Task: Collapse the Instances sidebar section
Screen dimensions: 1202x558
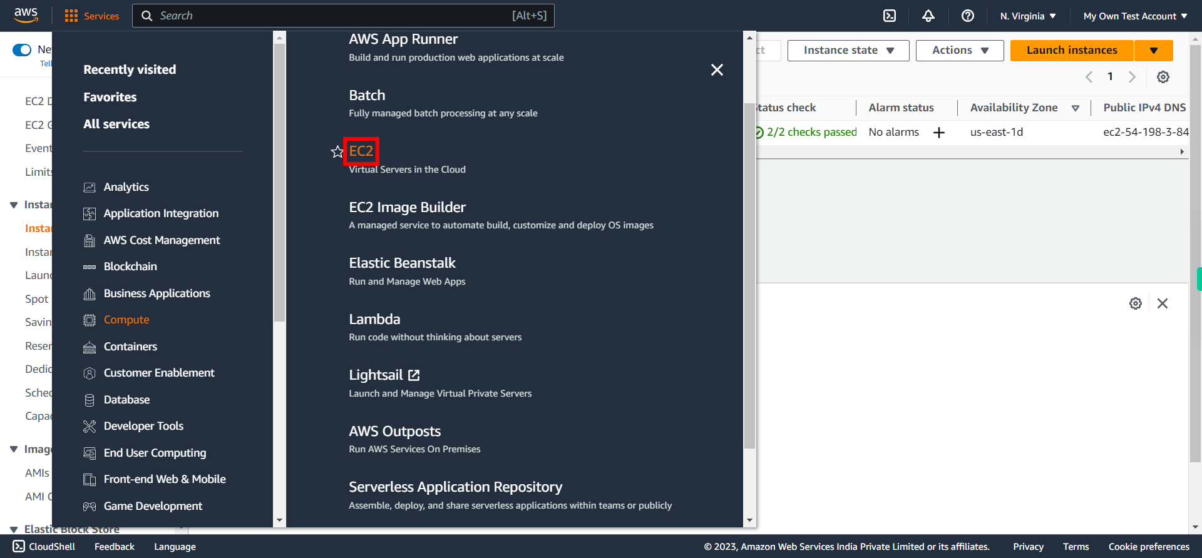Action: pos(14,205)
